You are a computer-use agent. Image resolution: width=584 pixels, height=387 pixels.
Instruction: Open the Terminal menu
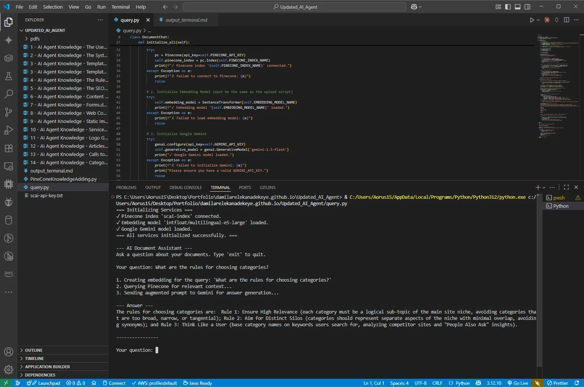point(120,7)
